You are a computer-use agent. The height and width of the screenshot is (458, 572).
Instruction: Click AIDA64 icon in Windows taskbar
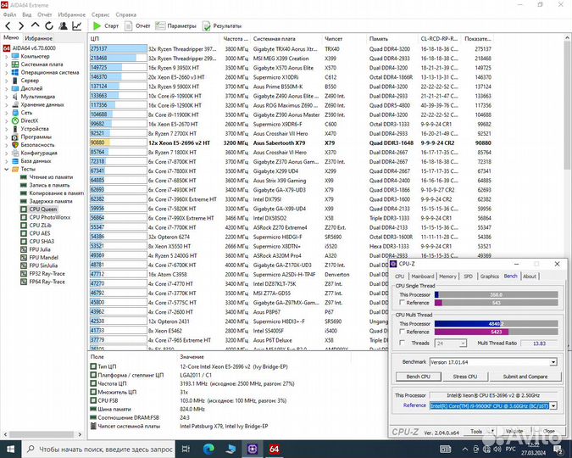click(275, 449)
